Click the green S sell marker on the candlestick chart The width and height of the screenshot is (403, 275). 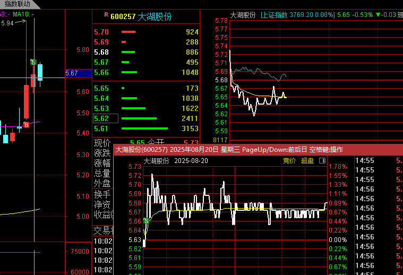[x=33, y=62]
